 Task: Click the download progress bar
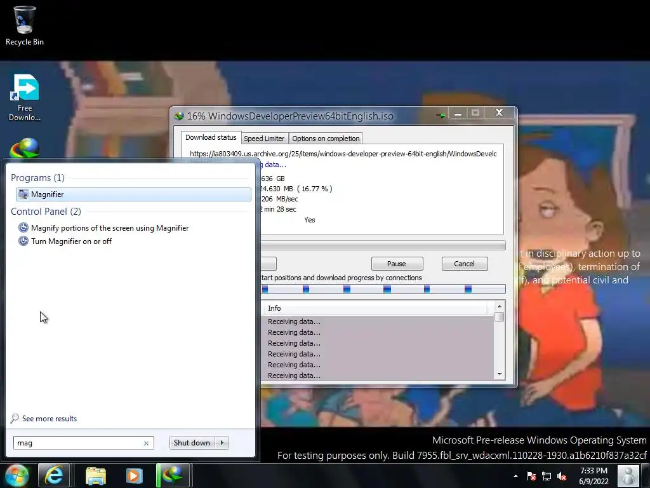pos(383,246)
